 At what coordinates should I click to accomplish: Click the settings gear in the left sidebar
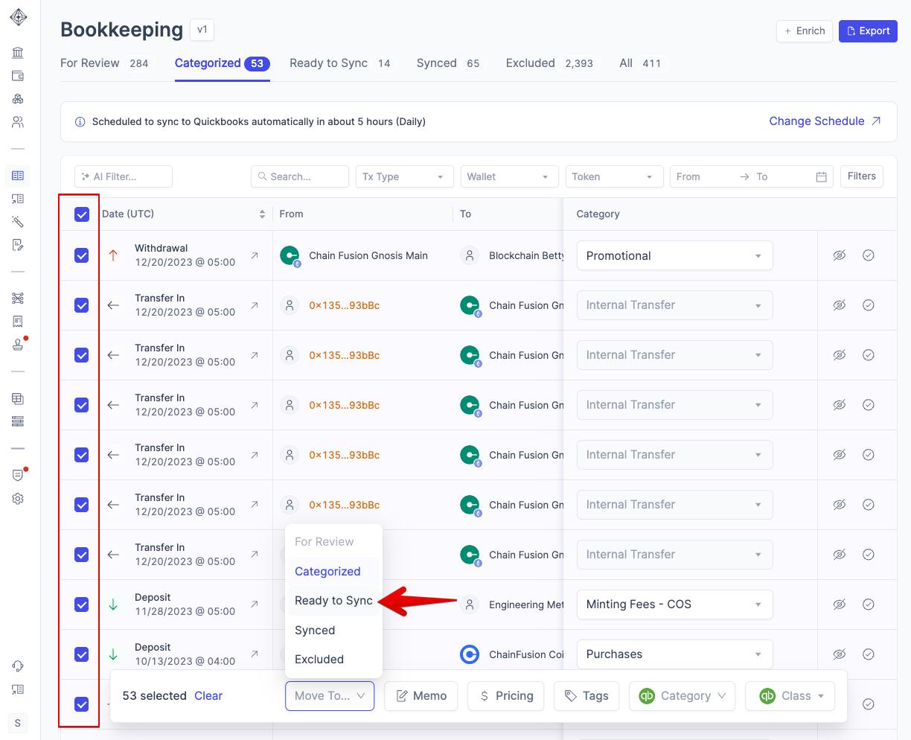(18, 499)
